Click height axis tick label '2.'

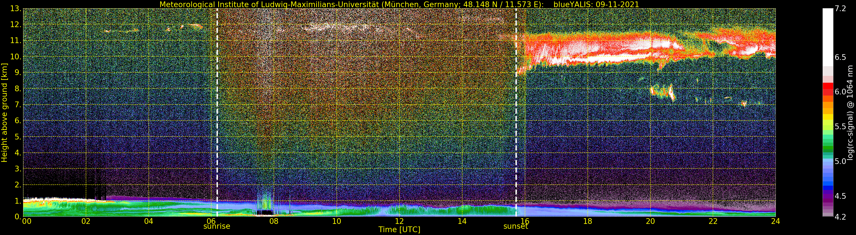pos(18,185)
